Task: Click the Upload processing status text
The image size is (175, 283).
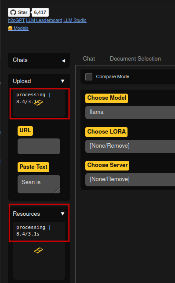Action: tap(33, 98)
